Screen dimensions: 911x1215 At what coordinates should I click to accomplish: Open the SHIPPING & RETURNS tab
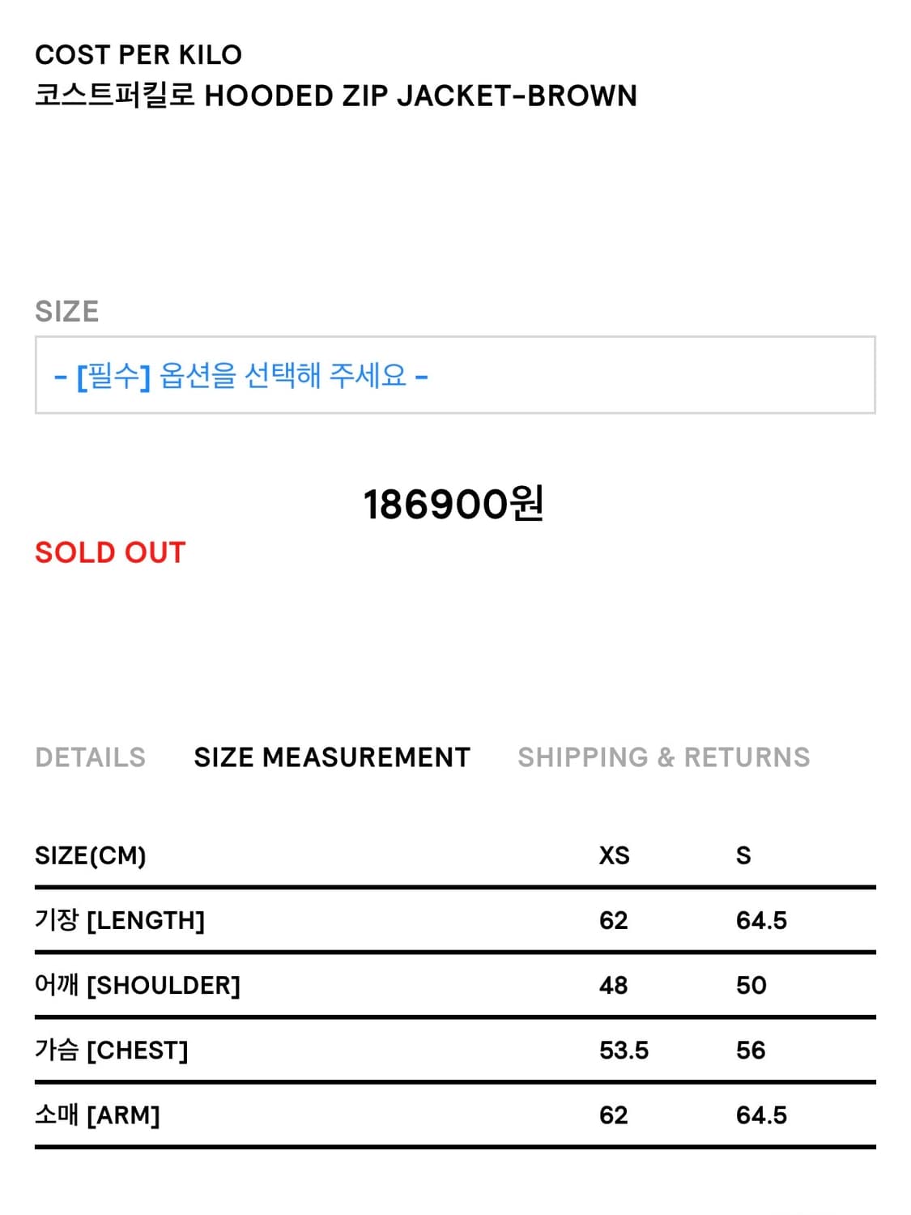click(x=664, y=757)
